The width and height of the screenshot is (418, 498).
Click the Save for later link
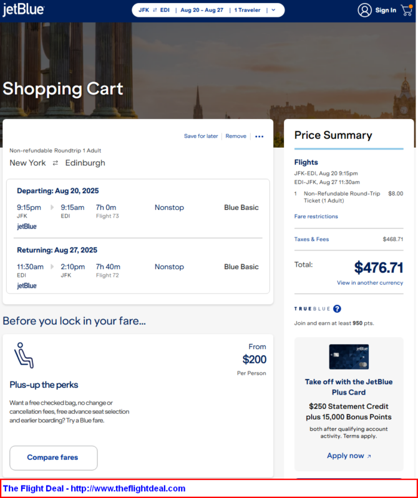201,136
